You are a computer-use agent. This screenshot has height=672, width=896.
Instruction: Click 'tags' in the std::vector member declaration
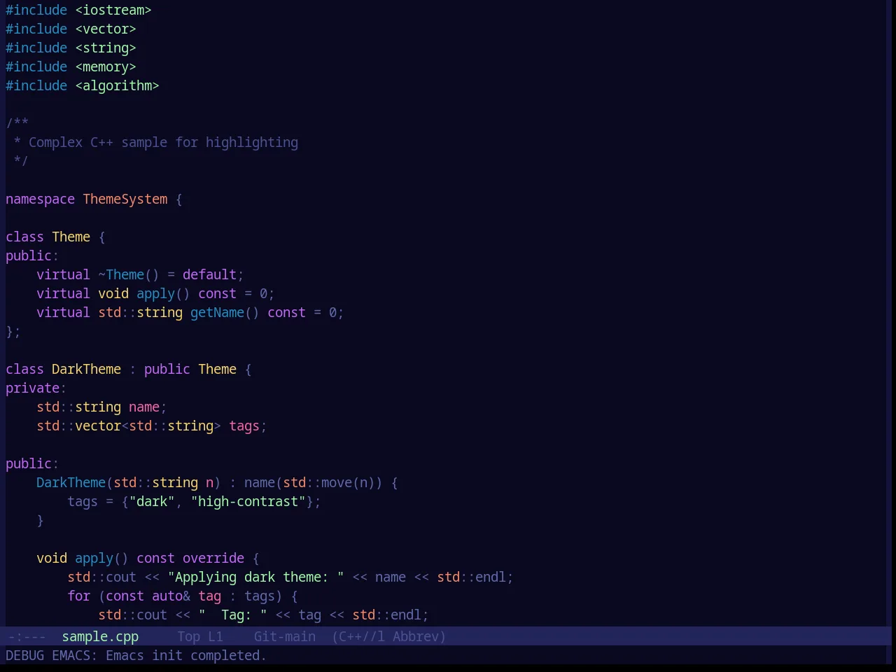pos(244,426)
